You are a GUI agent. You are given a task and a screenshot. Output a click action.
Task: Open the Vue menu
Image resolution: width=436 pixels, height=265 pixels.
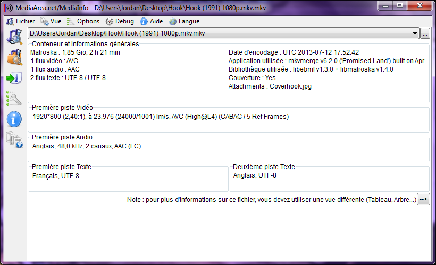tap(51, 21)
